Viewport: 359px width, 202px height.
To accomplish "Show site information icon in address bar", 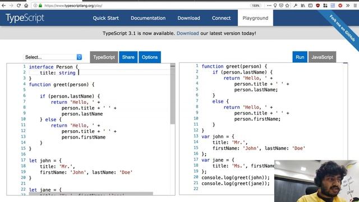I will [35, 6].
